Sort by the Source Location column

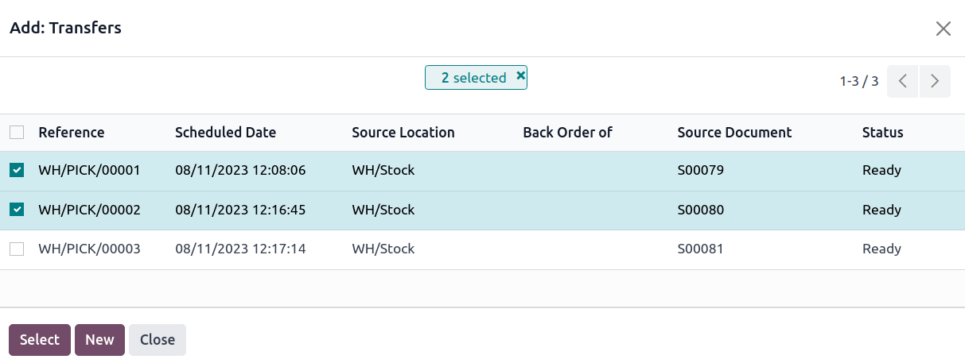click(403, 133)
